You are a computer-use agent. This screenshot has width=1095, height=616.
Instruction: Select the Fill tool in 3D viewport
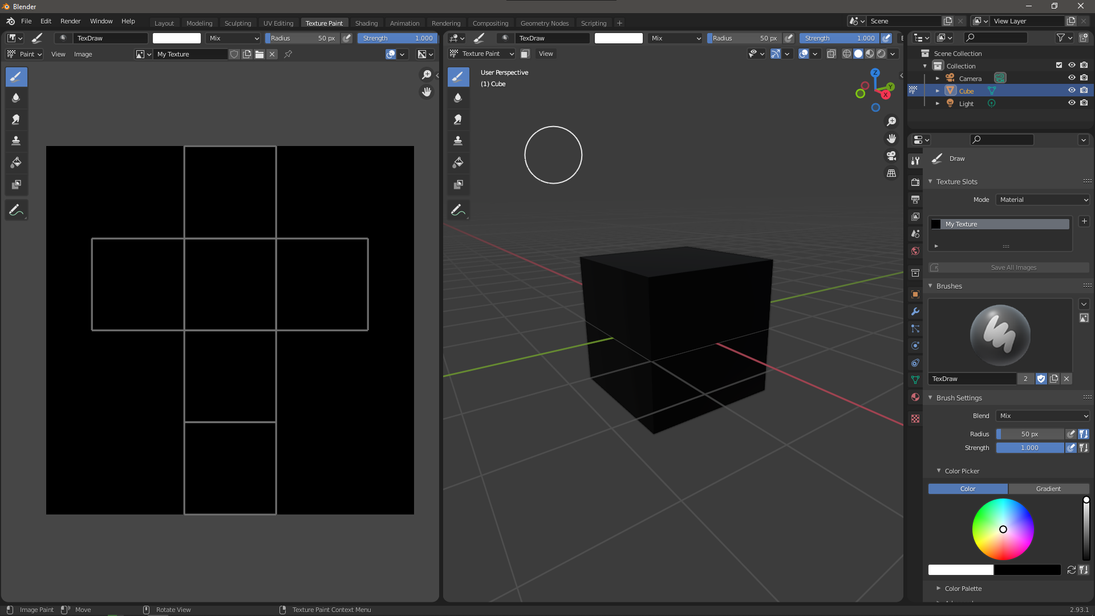[457, 163]
